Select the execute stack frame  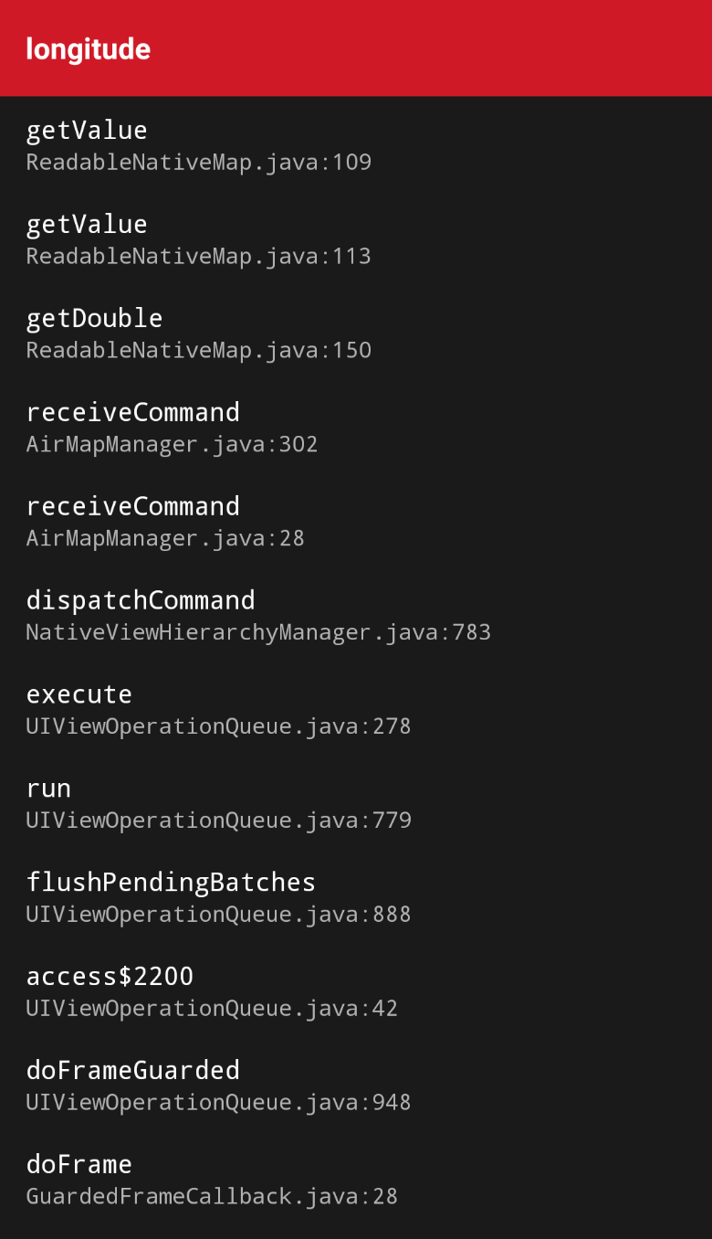(79, 694)
